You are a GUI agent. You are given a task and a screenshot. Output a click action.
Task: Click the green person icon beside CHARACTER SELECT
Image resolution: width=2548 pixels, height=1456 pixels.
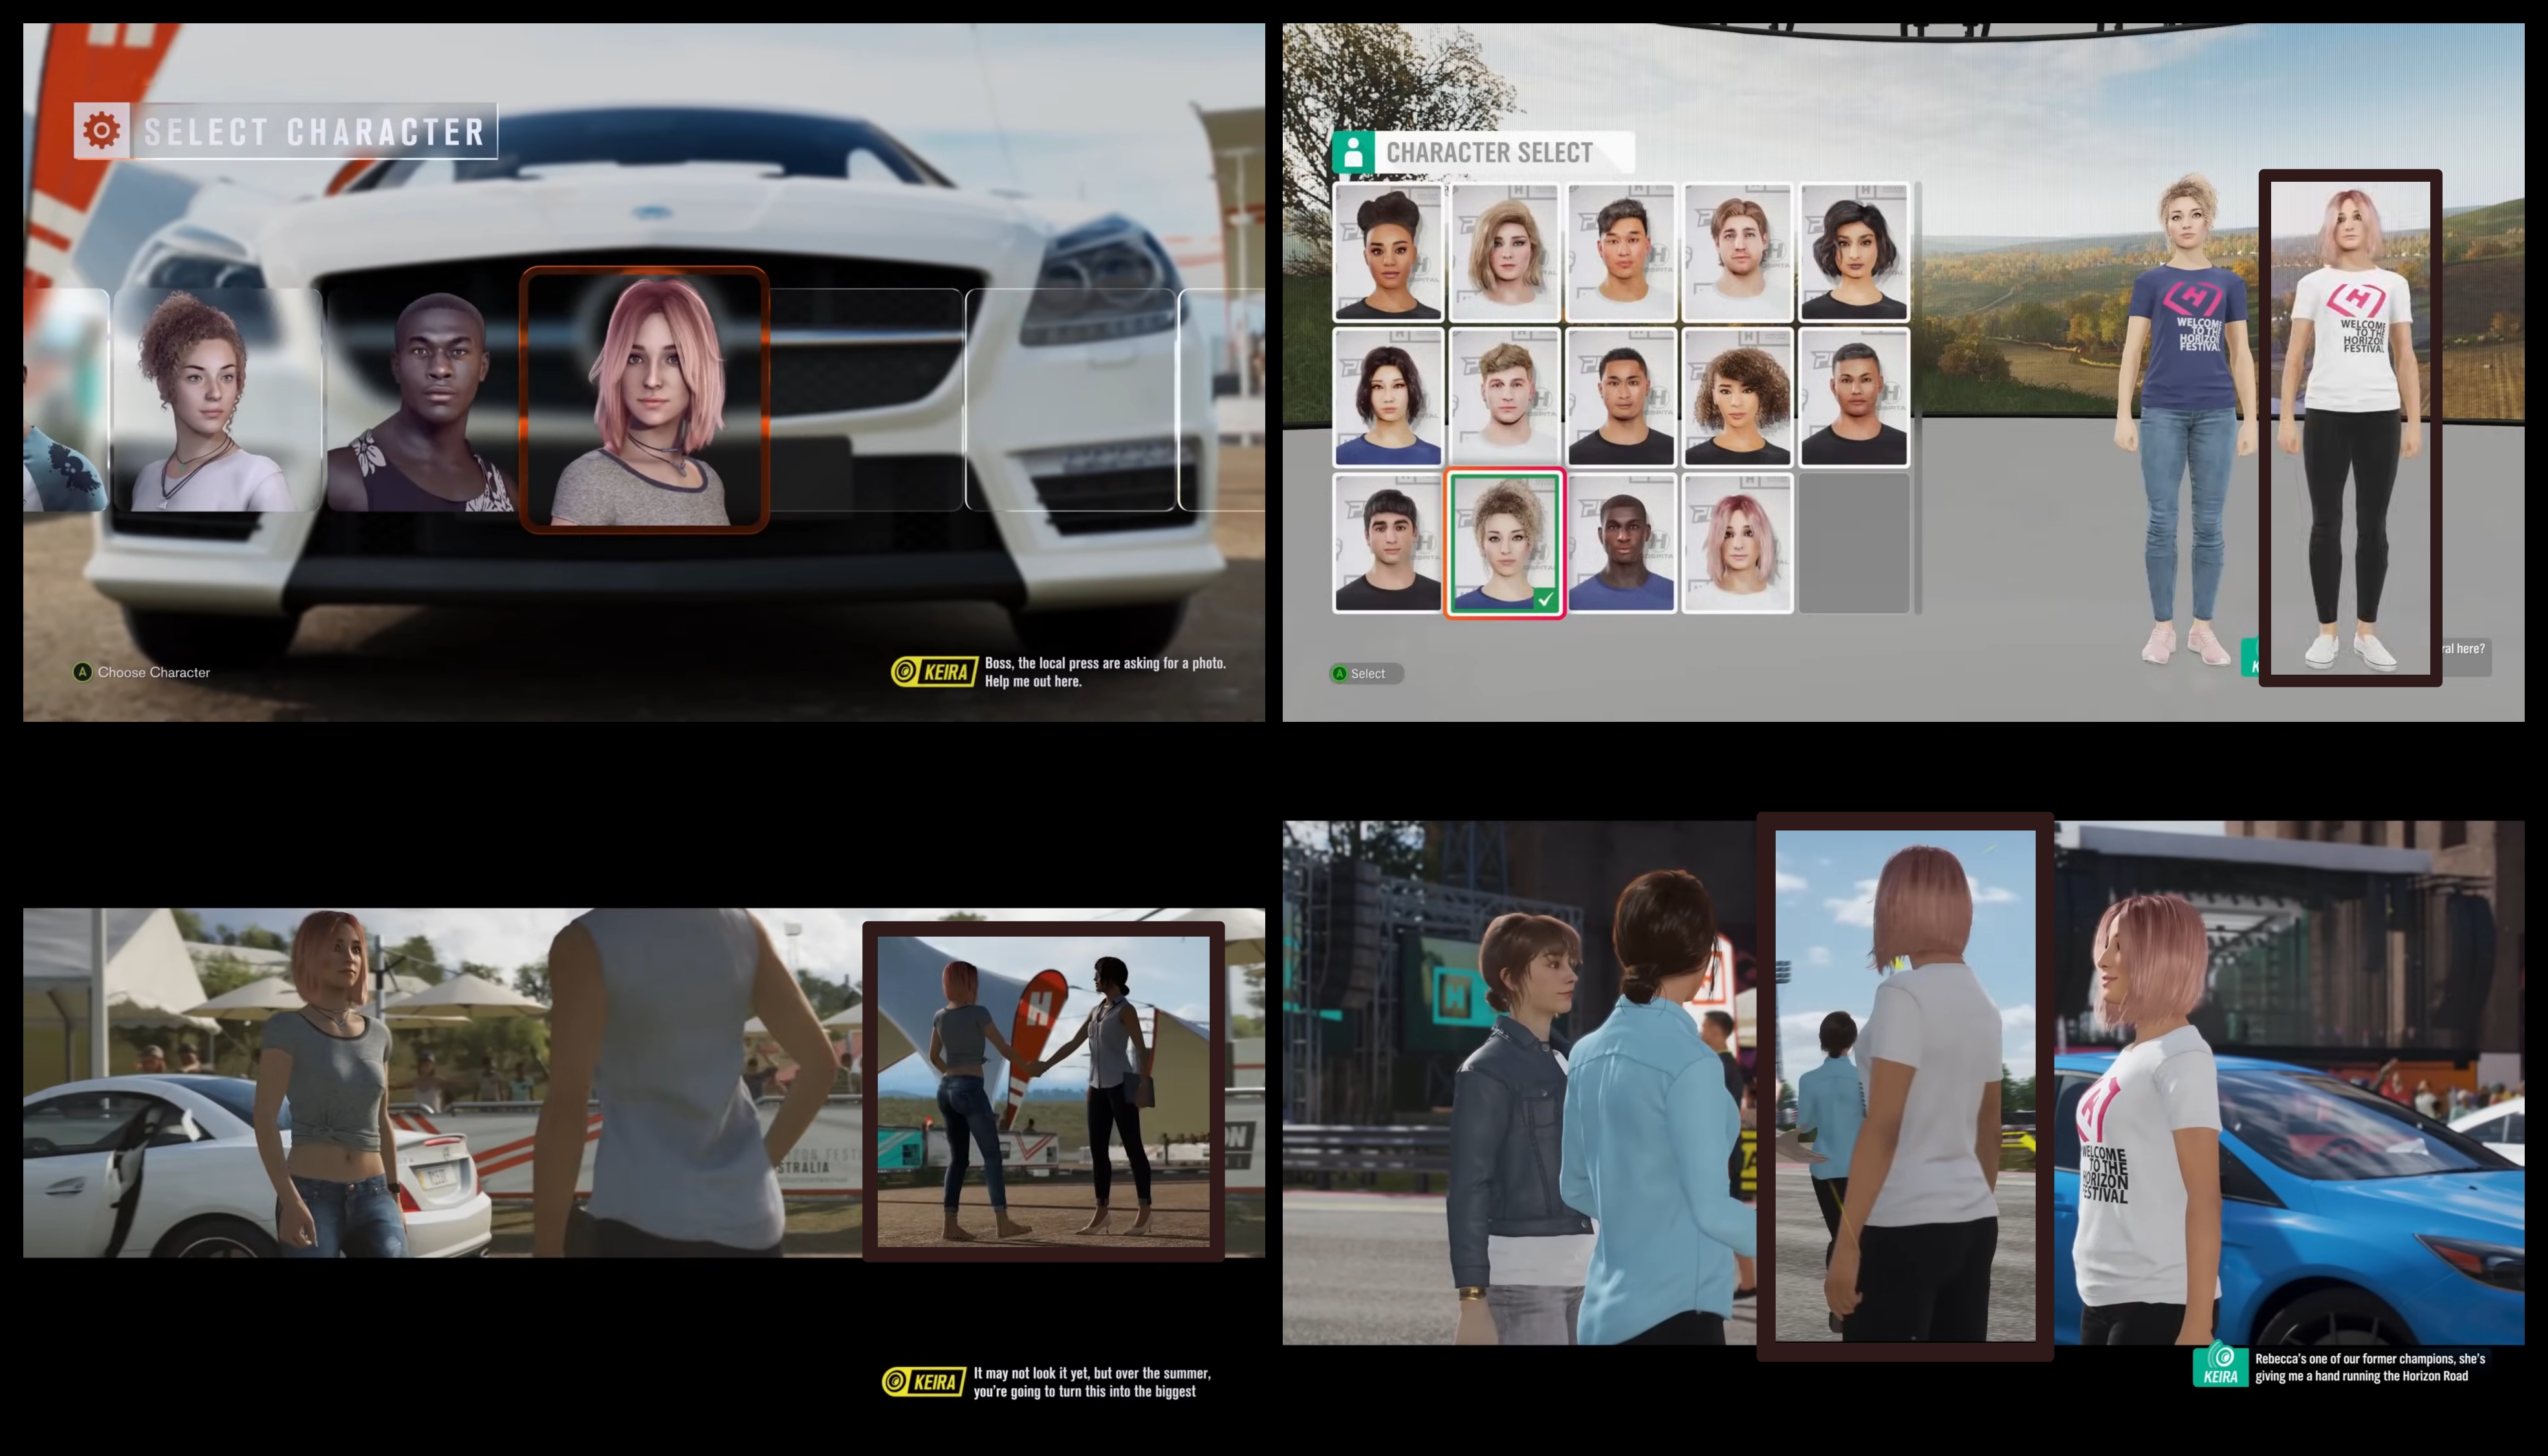pos(1353,152)
